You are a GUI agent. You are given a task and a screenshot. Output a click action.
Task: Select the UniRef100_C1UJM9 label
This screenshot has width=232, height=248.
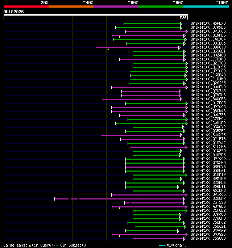(208, 79)
